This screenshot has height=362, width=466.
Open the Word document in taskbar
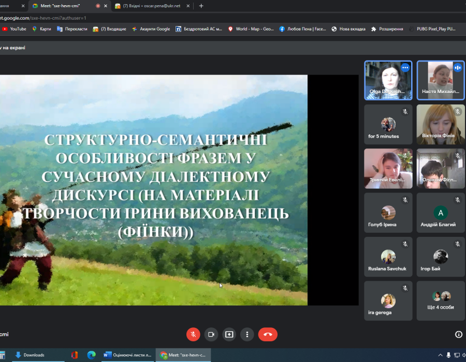click(x=127, y=355)
